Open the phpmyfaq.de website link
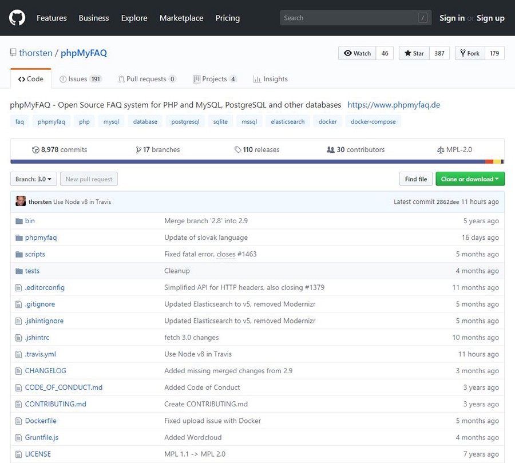 tap(394, 105)
